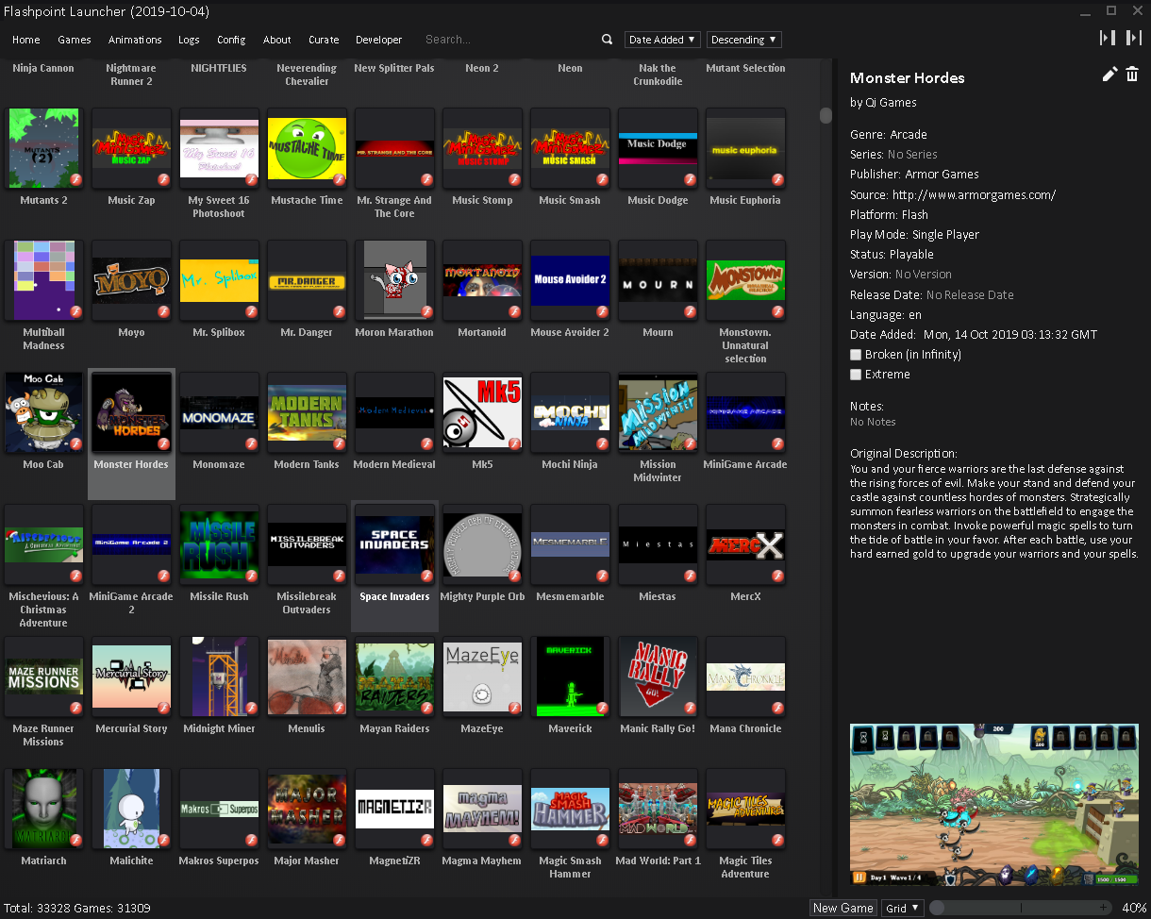Click the plus icon on zoom slider

tap(1103, 908)
